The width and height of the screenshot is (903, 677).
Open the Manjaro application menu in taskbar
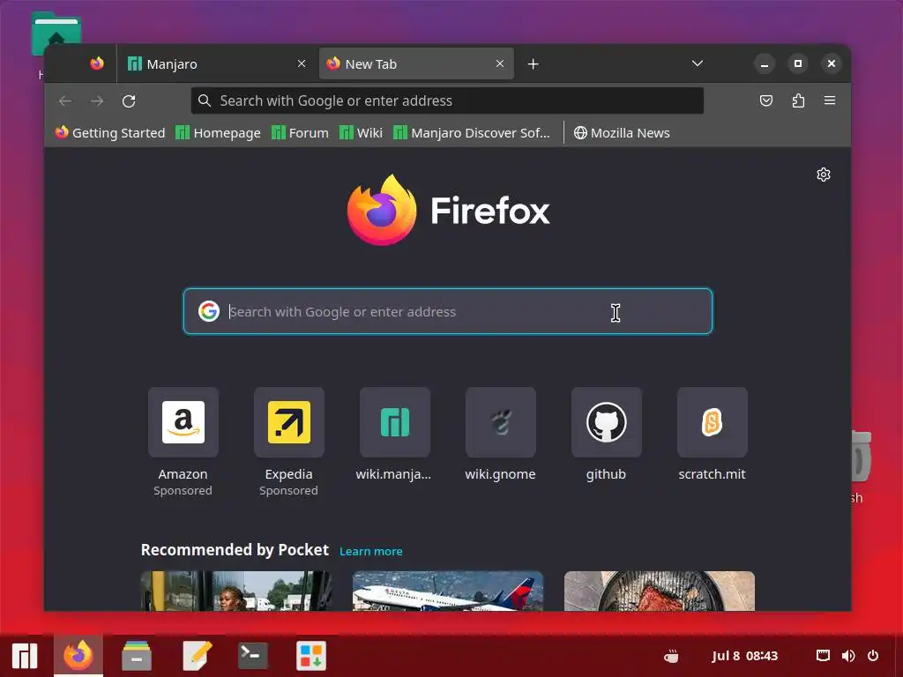click(25, 656)
